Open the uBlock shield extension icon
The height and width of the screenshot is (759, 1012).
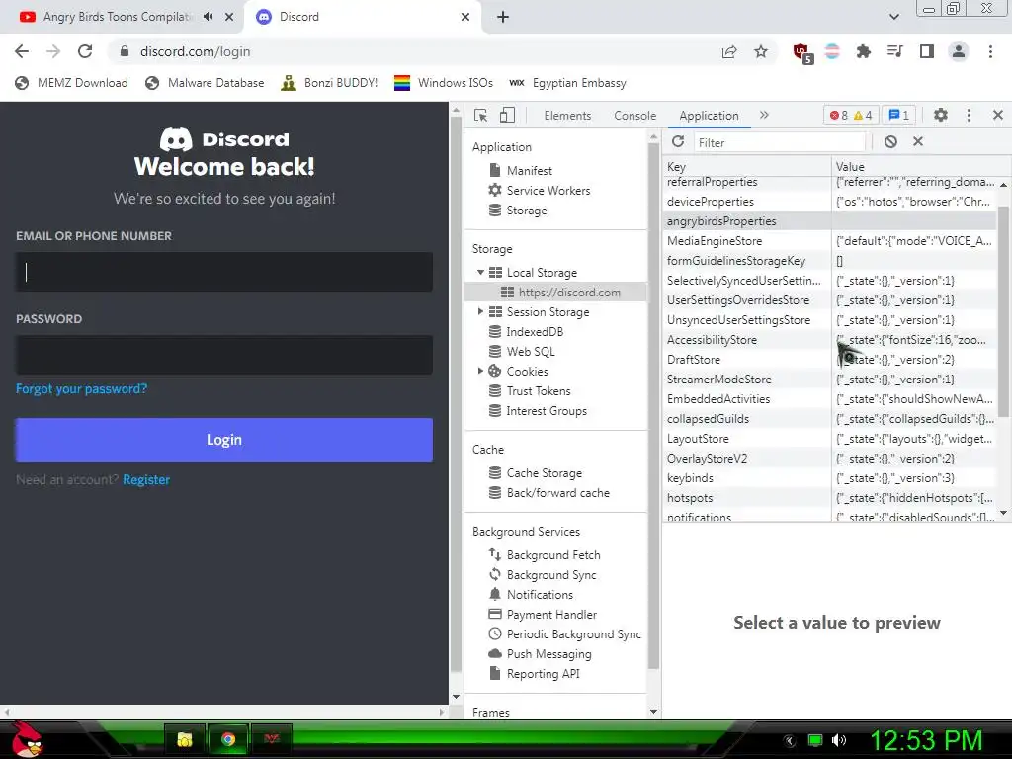tap(802, 53)
